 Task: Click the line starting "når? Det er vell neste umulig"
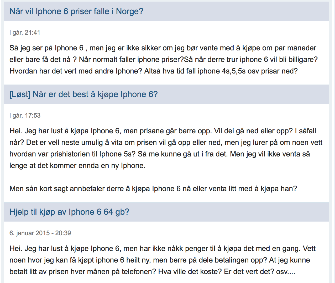pyautogui.click(x=166, y=142)
